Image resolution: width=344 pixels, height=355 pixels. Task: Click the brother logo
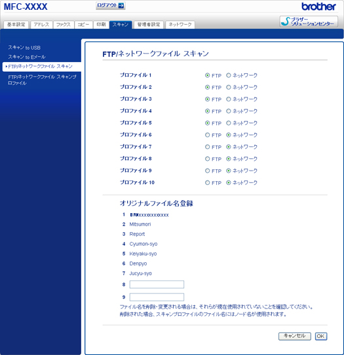point(318,7)
